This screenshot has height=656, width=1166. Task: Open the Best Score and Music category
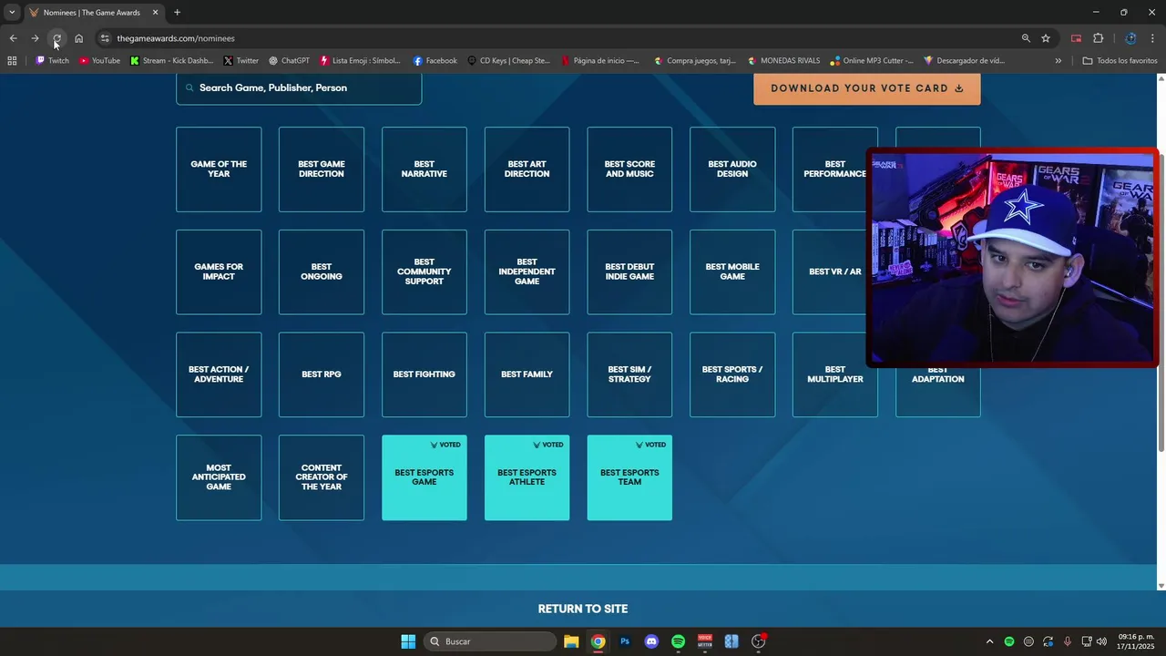point(629,169)
